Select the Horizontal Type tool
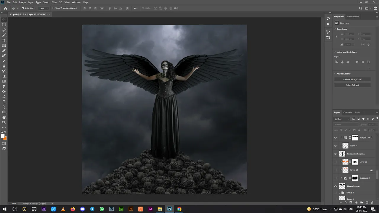 [x=4, y=102]
